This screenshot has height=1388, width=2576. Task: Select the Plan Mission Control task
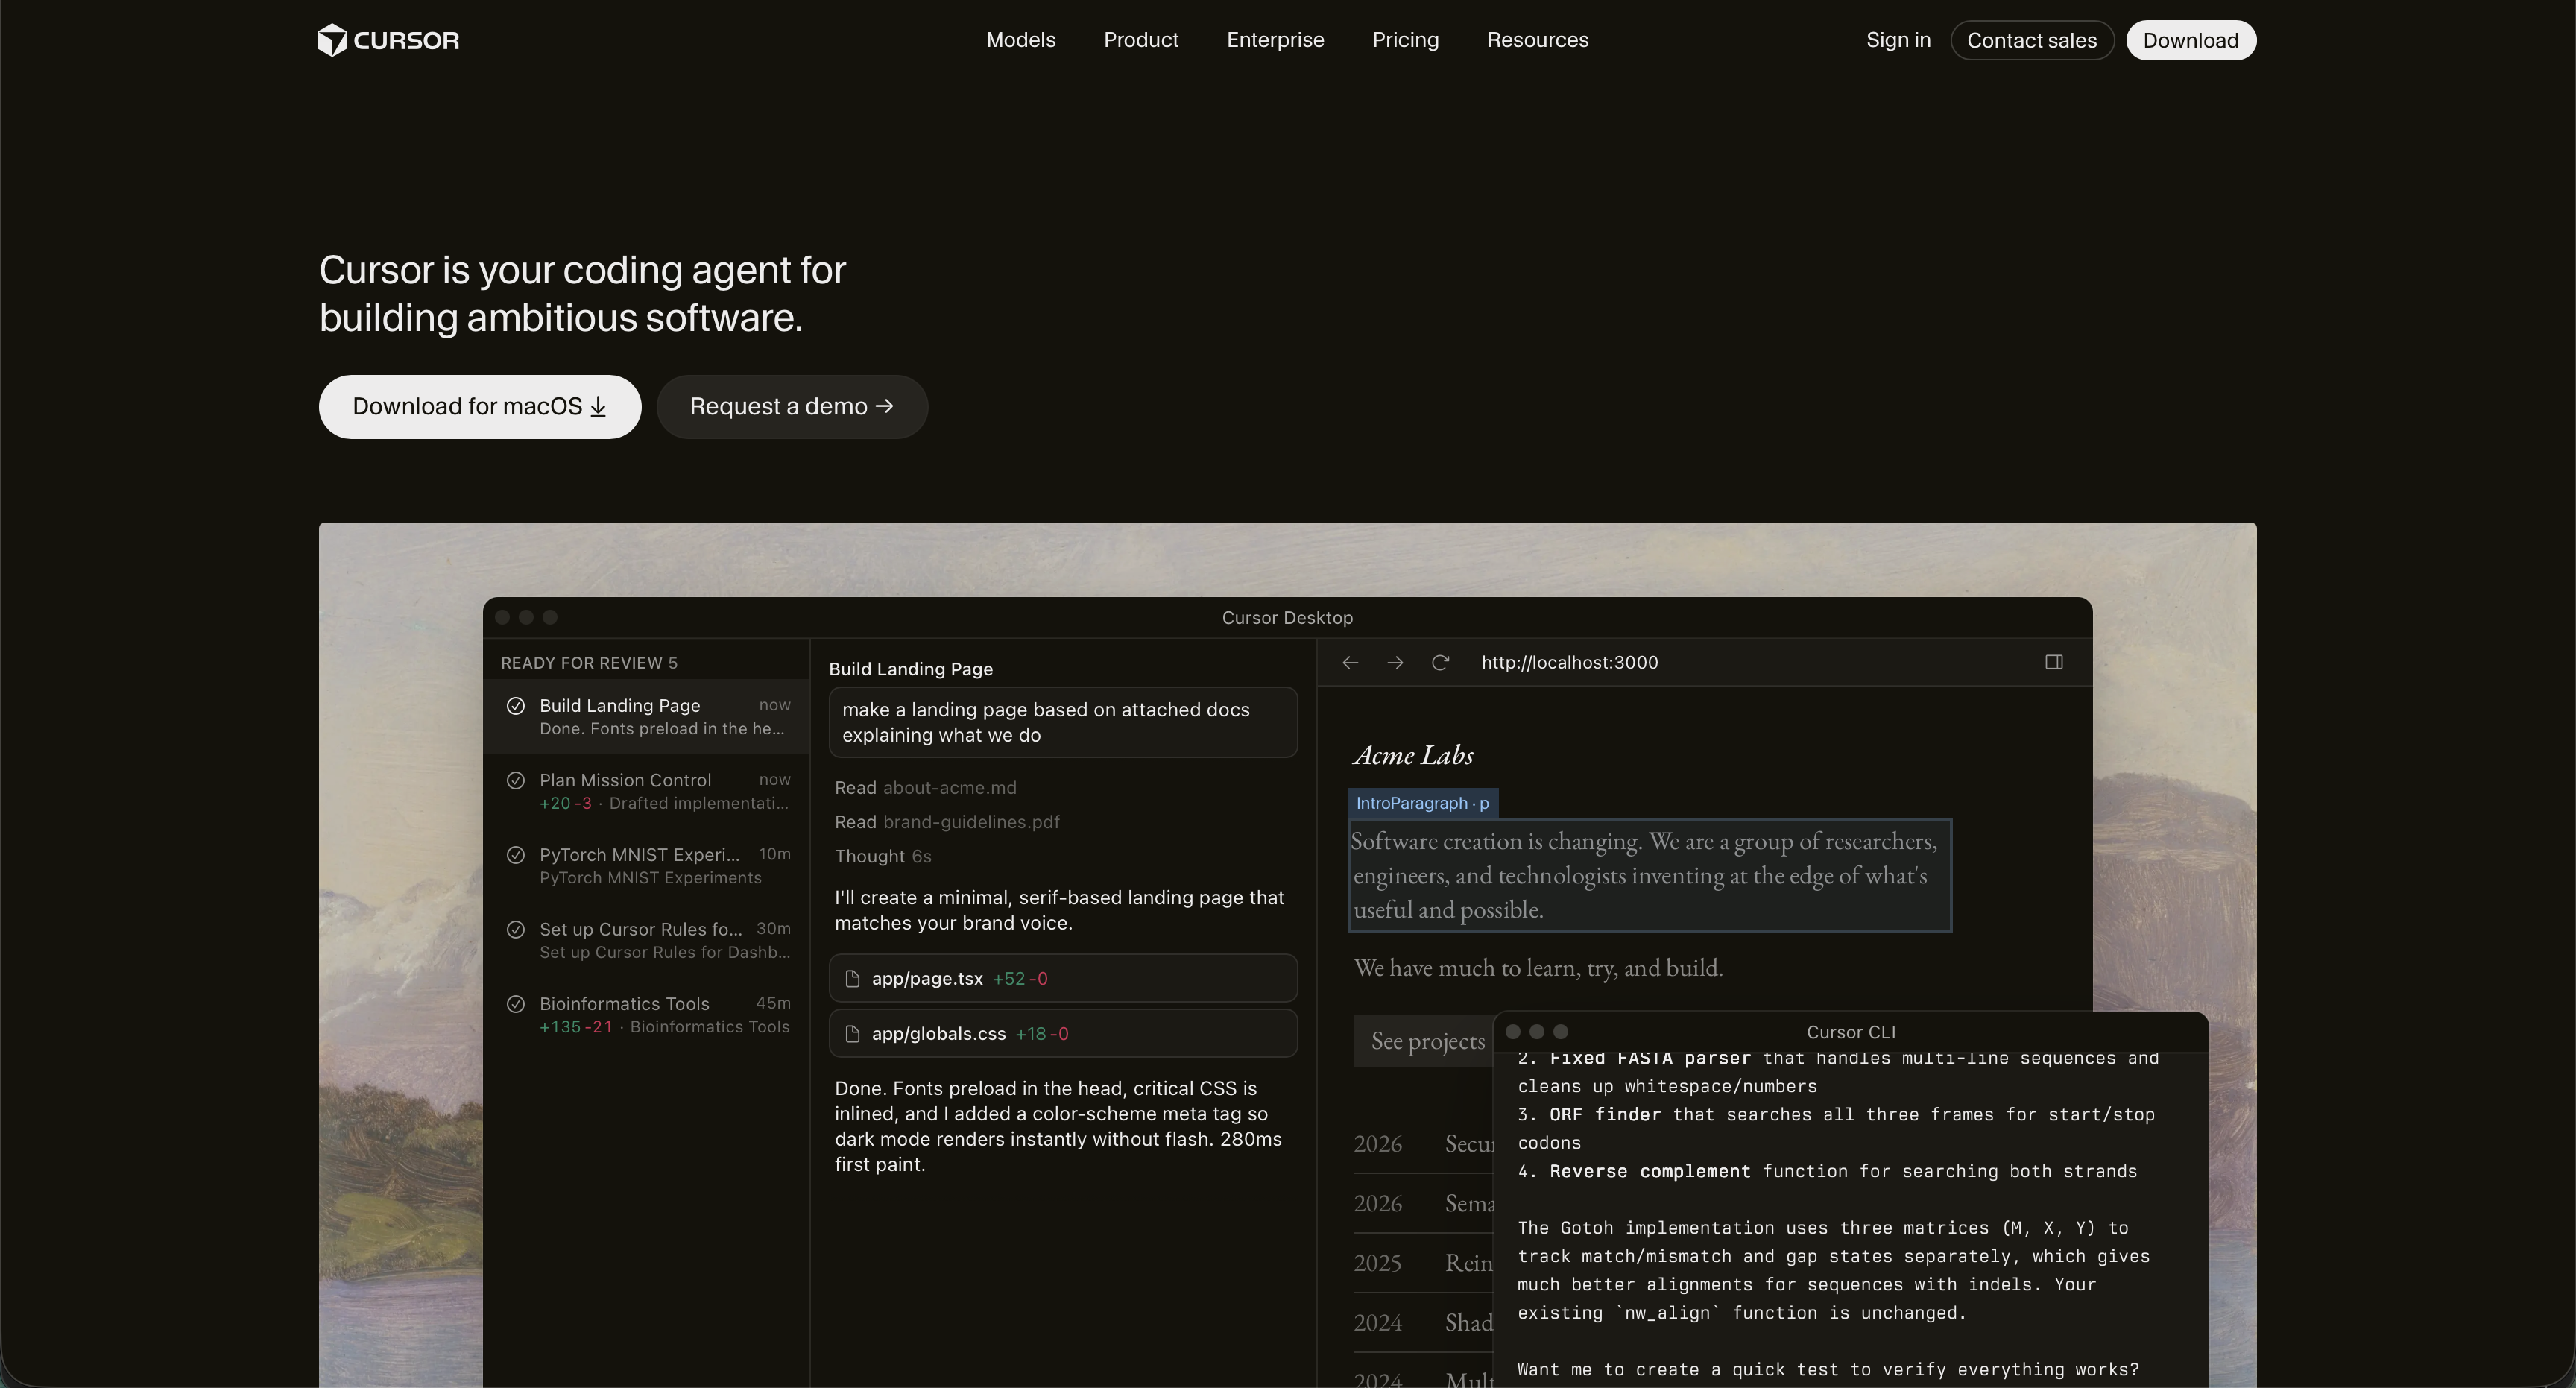pyautogui.click(x=646, y=791)
